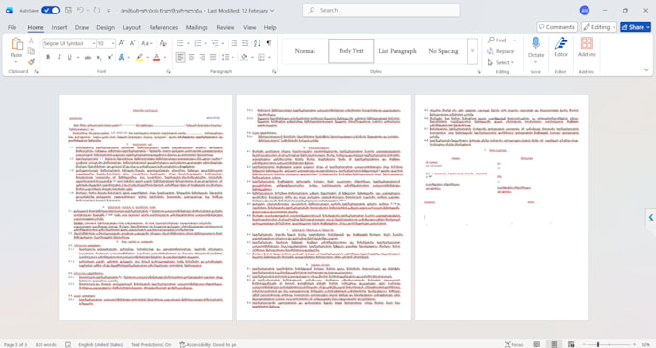The width and height of the screenshot is (656, 348).
Task: Open the user account avatar
Action: click(585, 10)
